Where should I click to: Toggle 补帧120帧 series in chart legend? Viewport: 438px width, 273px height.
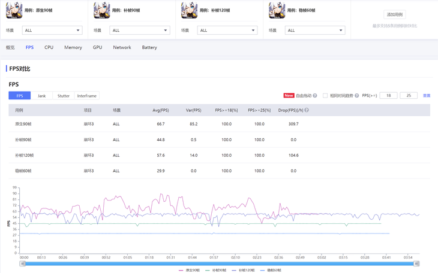(244, 271)
